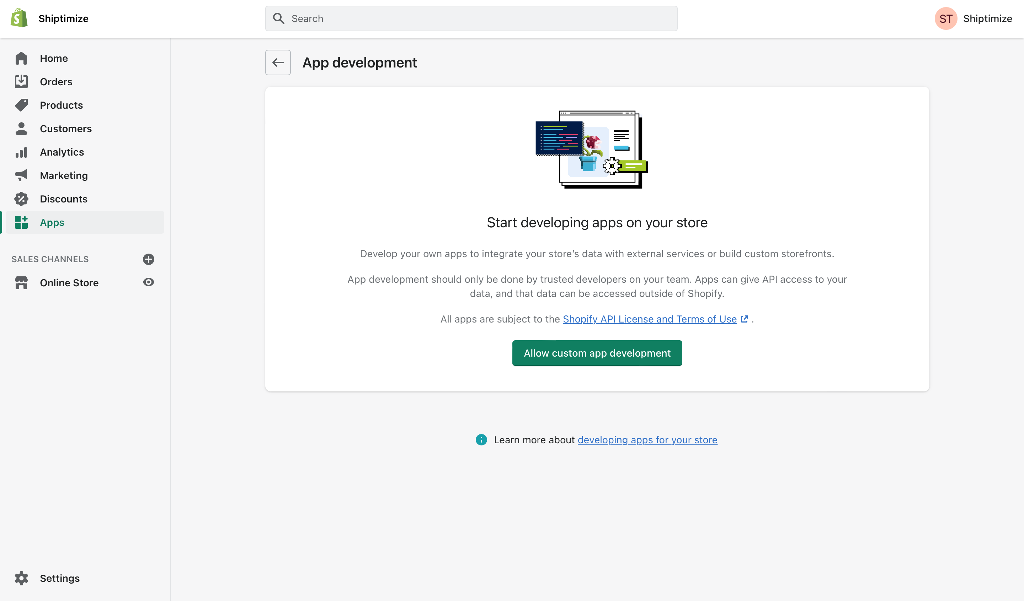Open Home in the sidebar
The width and height of the screenshot is (1024, 601).
(x=85, y=59)
